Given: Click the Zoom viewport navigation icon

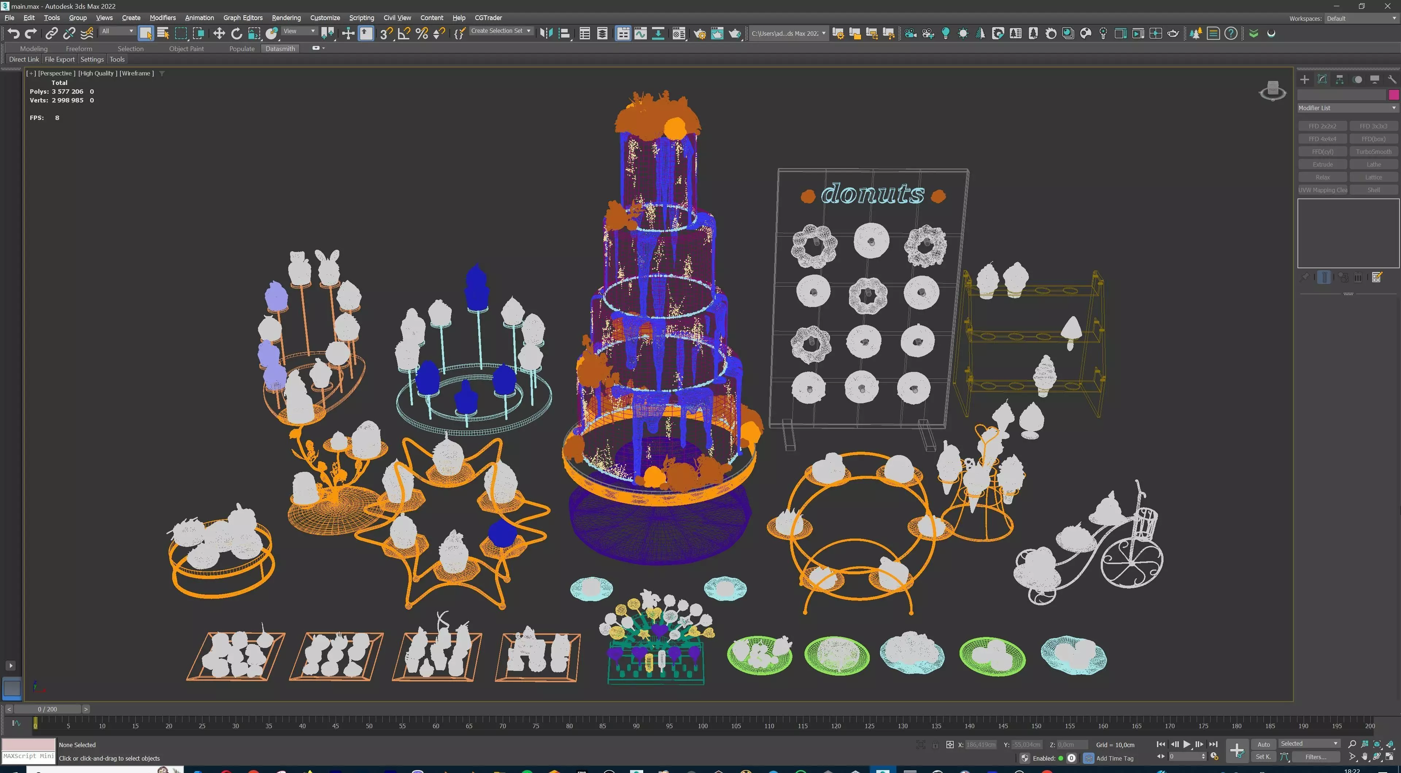Looking at the screenshot, I should tap(1352, 743).
